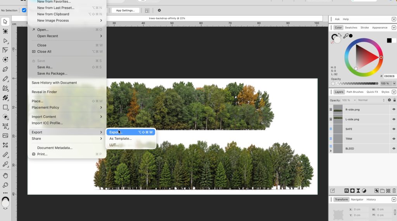Toggle the blue checkbox beside No Selection
This screenshot has width=397, height=221.
(24, 10)
